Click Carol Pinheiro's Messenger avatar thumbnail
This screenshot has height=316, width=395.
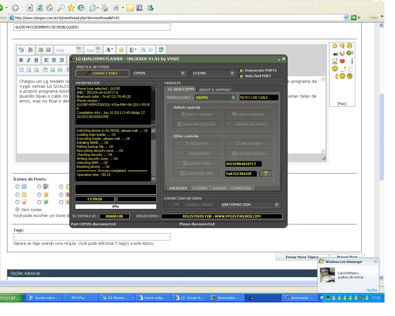tap(327, 275)
